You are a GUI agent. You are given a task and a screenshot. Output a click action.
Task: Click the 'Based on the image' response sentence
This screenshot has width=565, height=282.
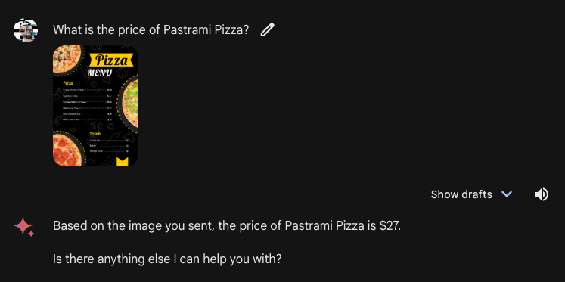click(227, 226)
